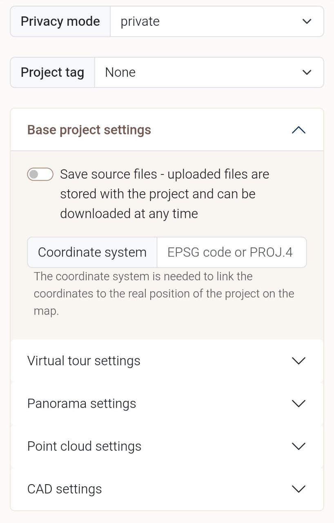334x523 pixels.
Task: Click the chevron icon beside Panorama settings
Action: tap(299, 403)
